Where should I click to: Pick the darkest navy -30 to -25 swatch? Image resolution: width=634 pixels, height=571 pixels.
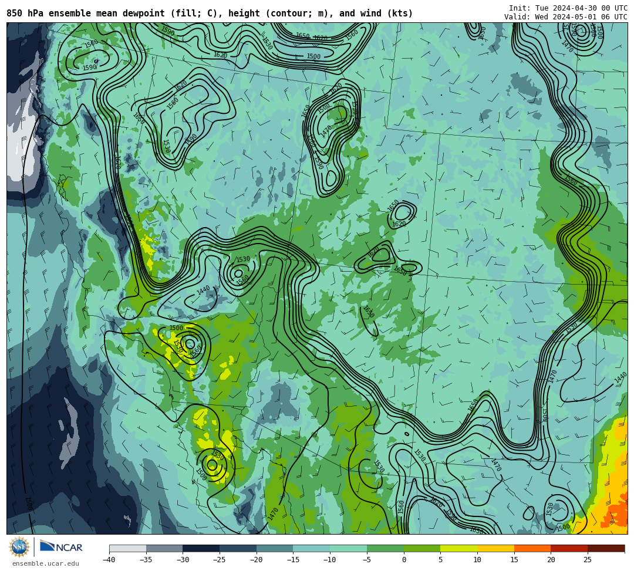[201, 548]
